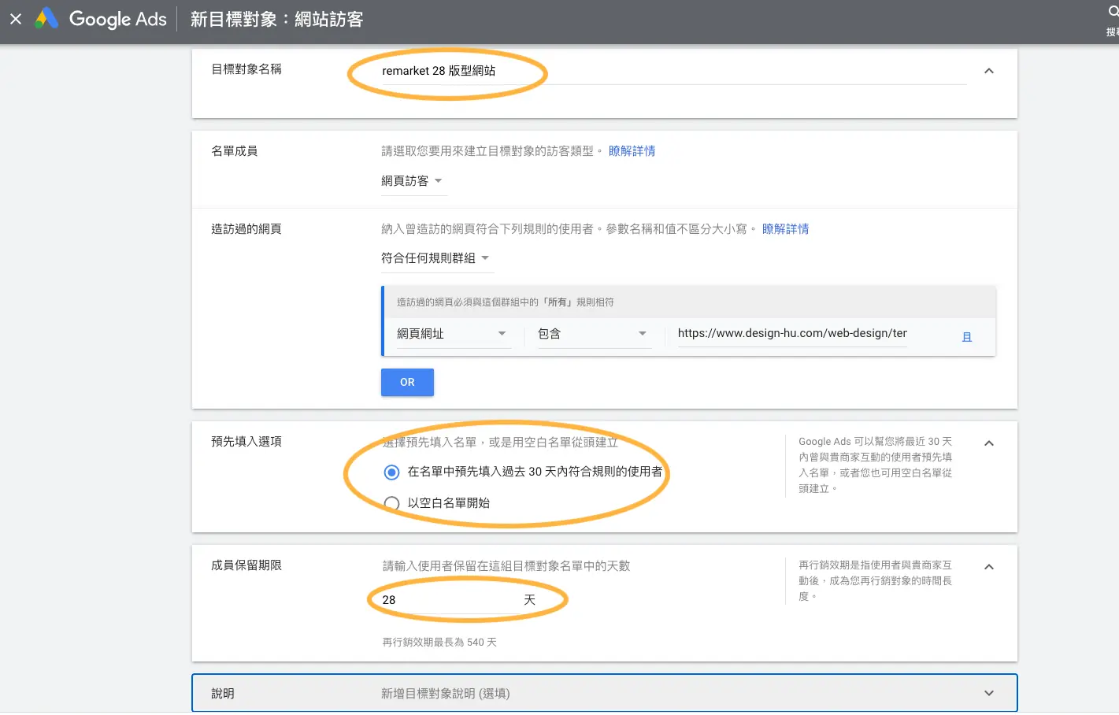This screenshot has width=1119, height=715.
Task: Click the 新增目標對象說明 (選填) text
Action: tap(446, 694)
